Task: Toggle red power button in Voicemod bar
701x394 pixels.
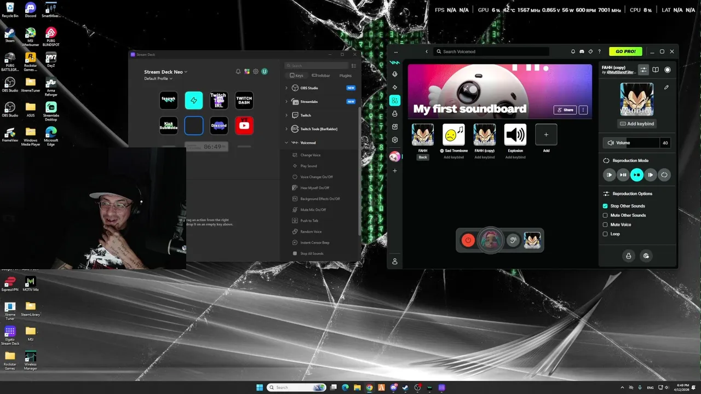Action: coord(468,240)
